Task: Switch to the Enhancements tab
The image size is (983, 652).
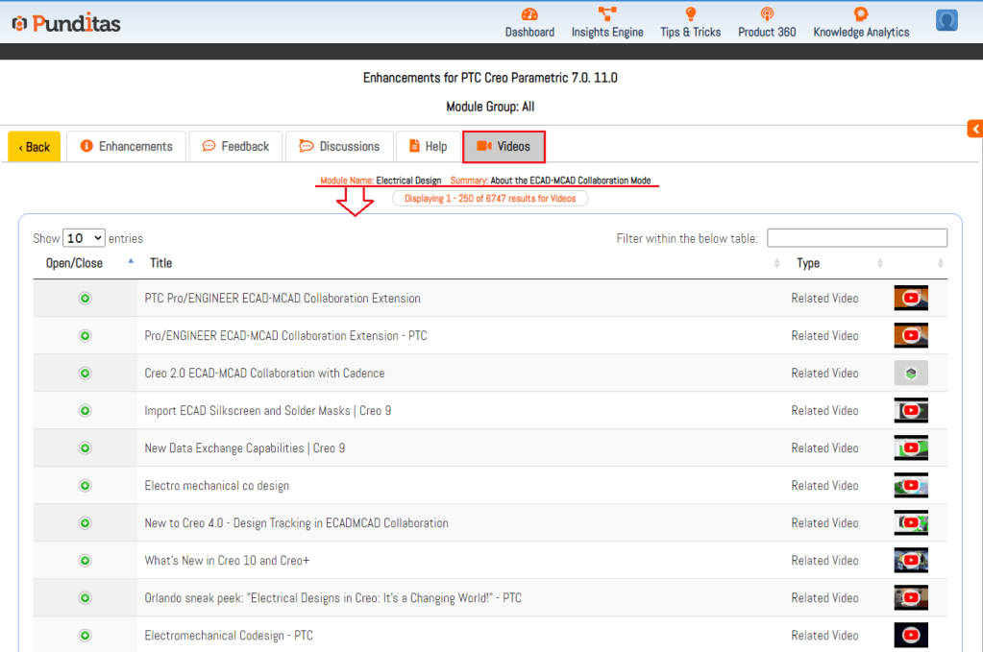Action: click(127, 147)
